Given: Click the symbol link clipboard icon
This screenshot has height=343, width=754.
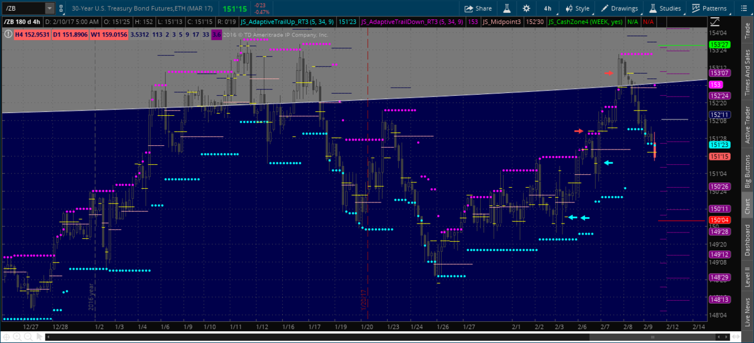Looking at the screenshot, I should pos(62,8).
